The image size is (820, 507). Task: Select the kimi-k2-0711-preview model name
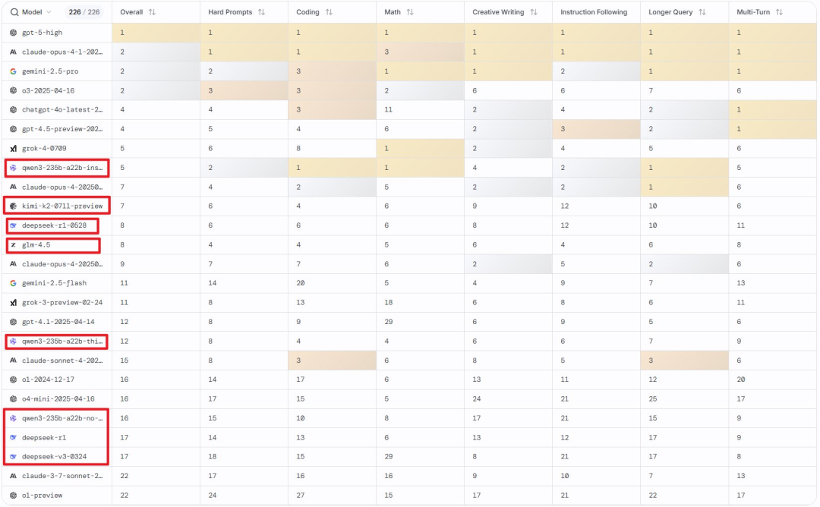coord(62,206)
